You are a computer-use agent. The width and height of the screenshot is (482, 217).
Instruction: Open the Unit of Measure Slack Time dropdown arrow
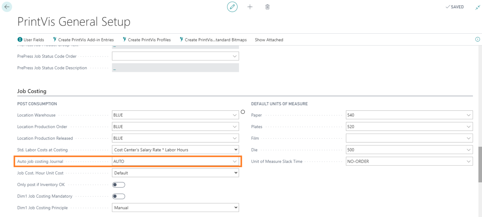pos(469,161)
